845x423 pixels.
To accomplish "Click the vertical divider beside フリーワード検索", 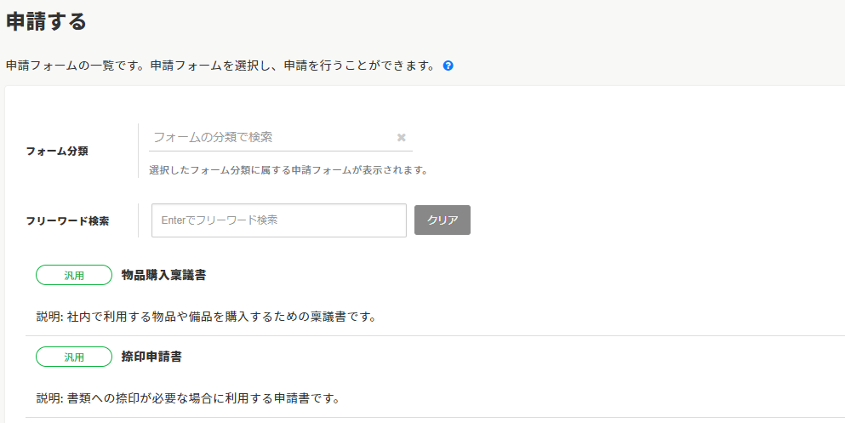I will 138,220.
